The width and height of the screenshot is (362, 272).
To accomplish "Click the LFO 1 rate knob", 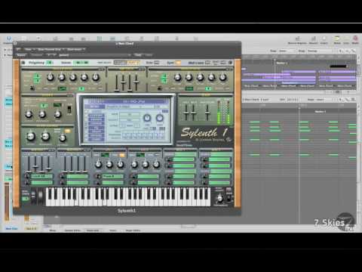I will pos(98,165).
